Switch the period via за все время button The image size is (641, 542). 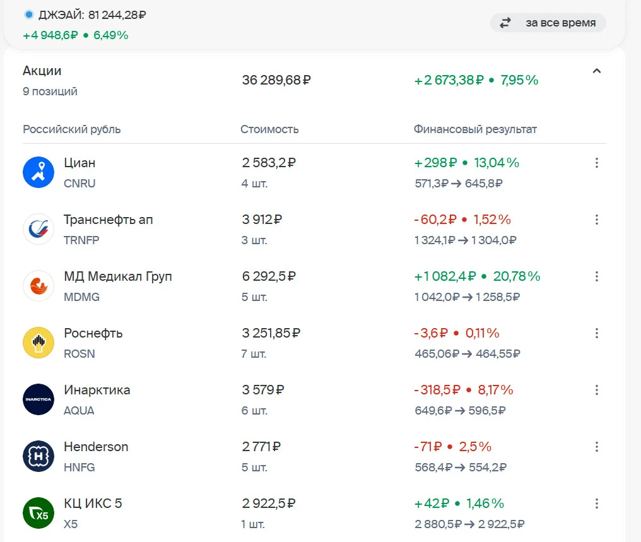point(548,23)
